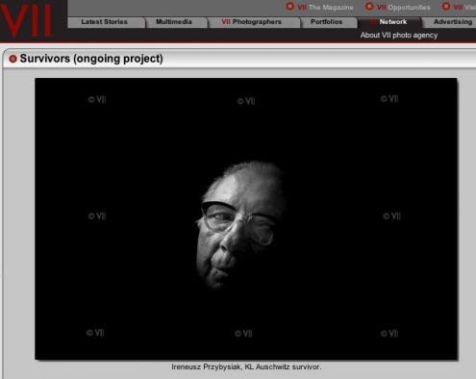The height and width of the screenshot is (379, 476).
Task: Click the red circle icon beside Opportunities
Action: [369, 6]
